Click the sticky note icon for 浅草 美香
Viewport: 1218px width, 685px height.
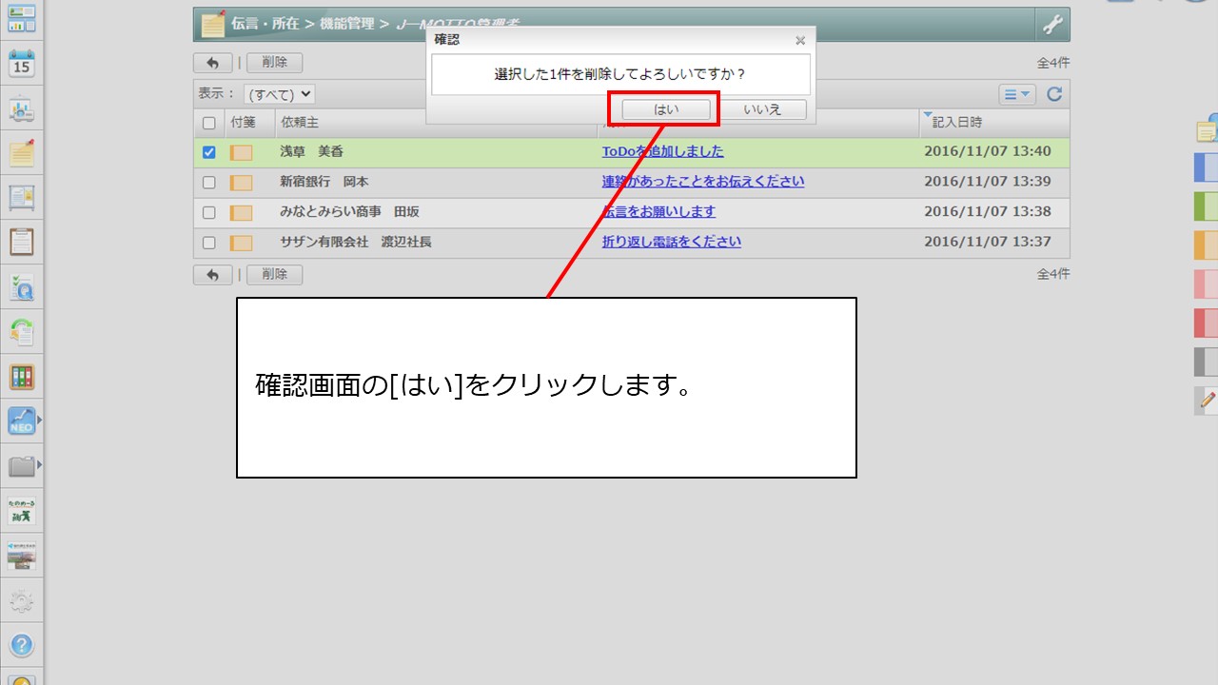pos(241,152)
